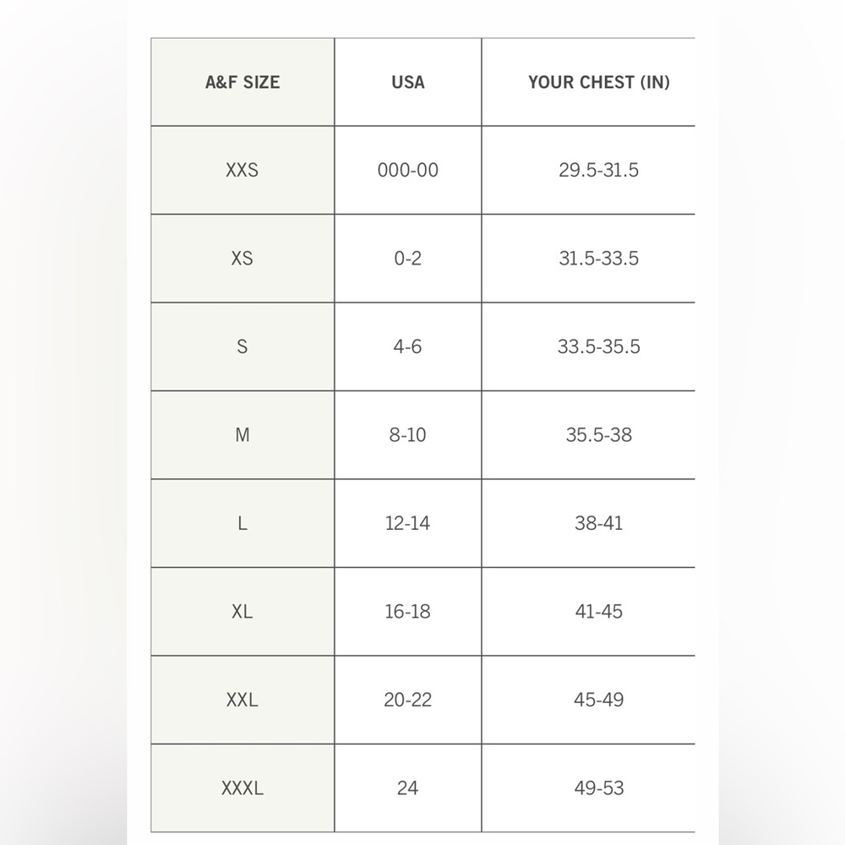Select chest measurement 33.5-35.5
The width and height of the screenshot is (845, 845).
[599, 346]
